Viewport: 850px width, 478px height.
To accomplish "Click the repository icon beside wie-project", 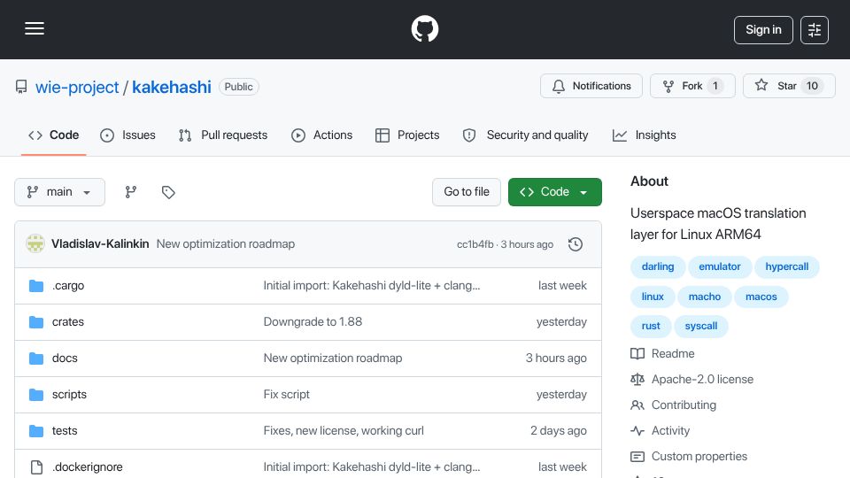I will (x=21, y=87).
